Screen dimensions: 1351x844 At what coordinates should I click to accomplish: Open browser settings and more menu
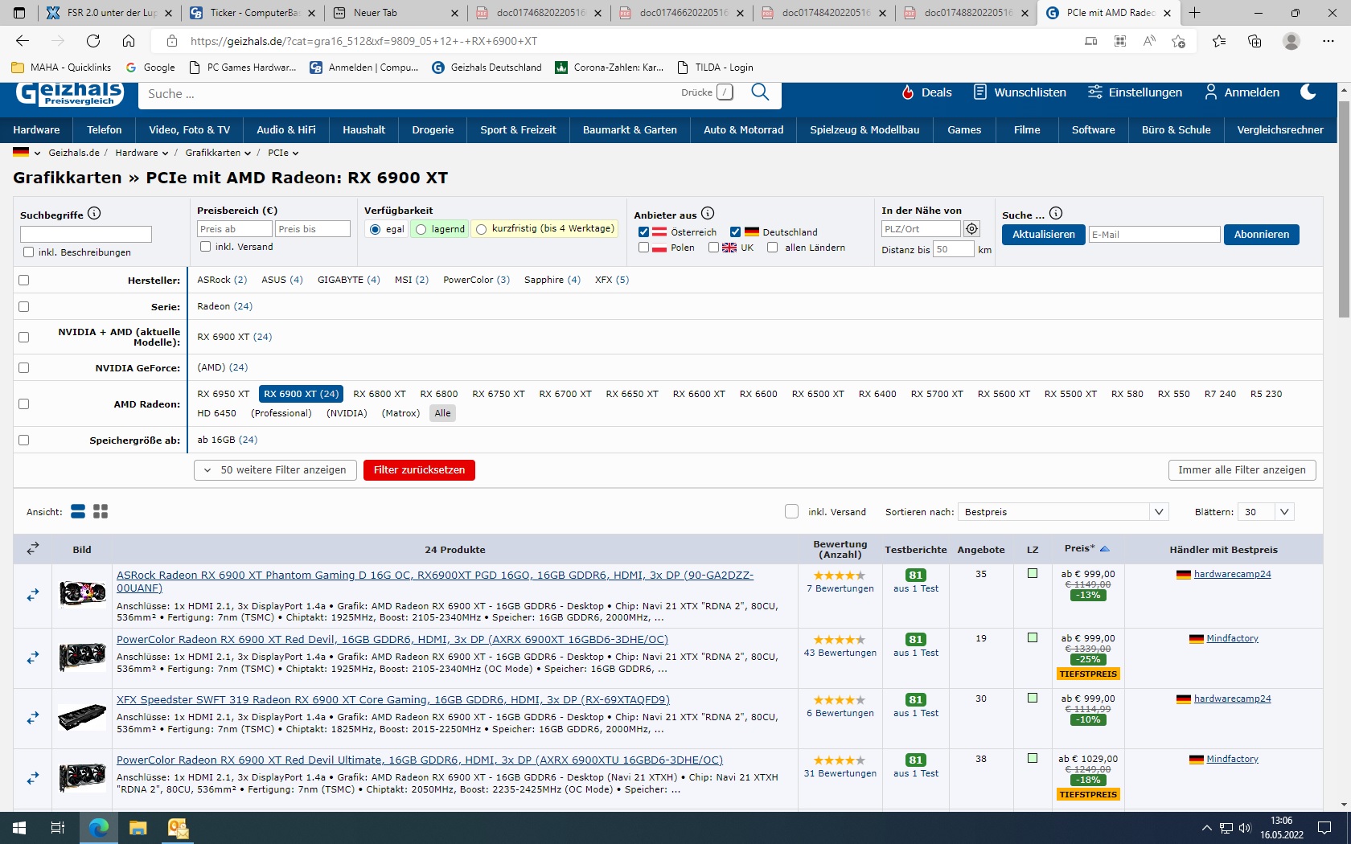(1328, 41)
